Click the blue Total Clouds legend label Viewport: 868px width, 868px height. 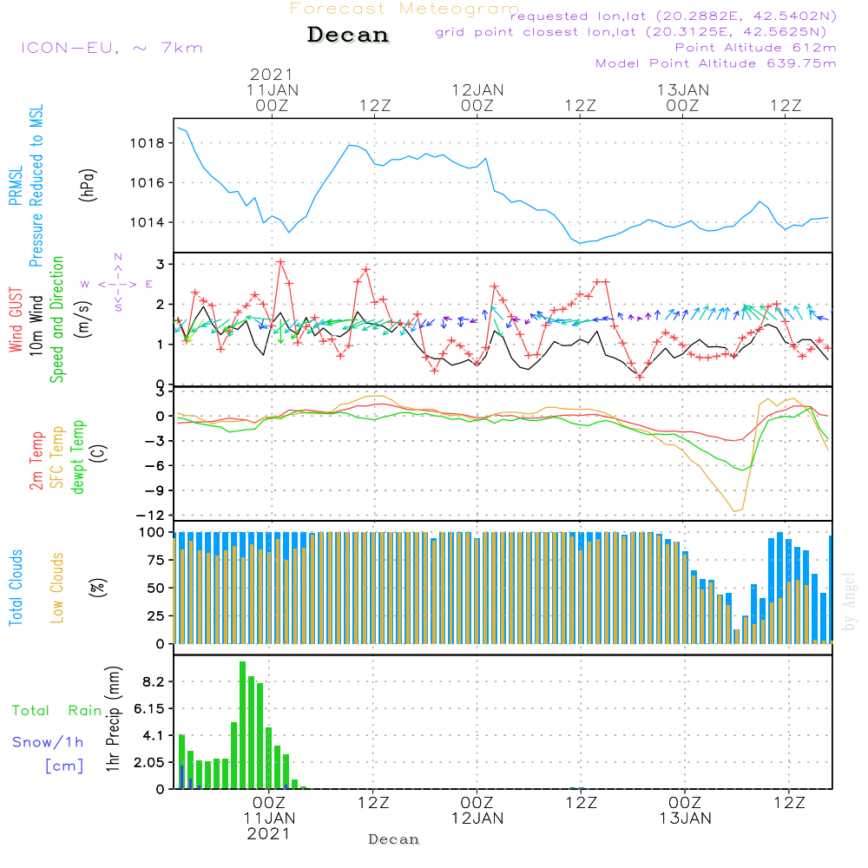click(15, 588)
